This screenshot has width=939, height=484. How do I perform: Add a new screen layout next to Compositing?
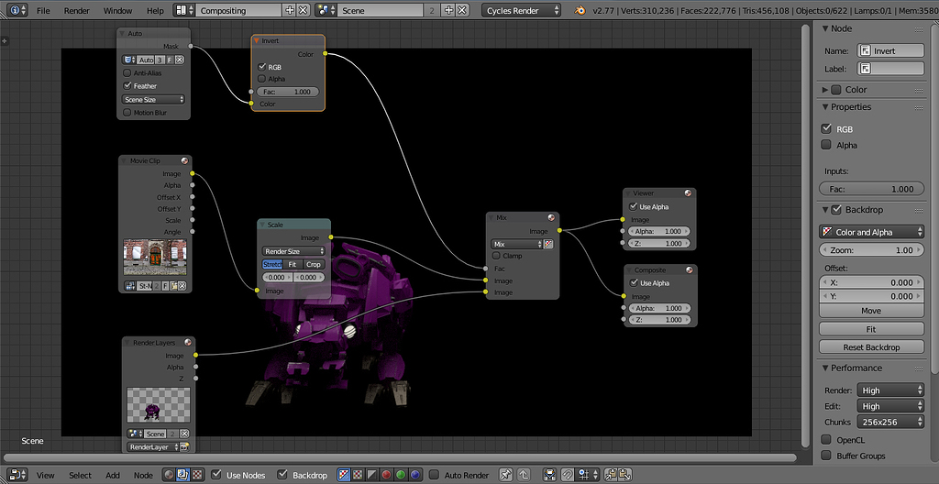click(290, 10)
